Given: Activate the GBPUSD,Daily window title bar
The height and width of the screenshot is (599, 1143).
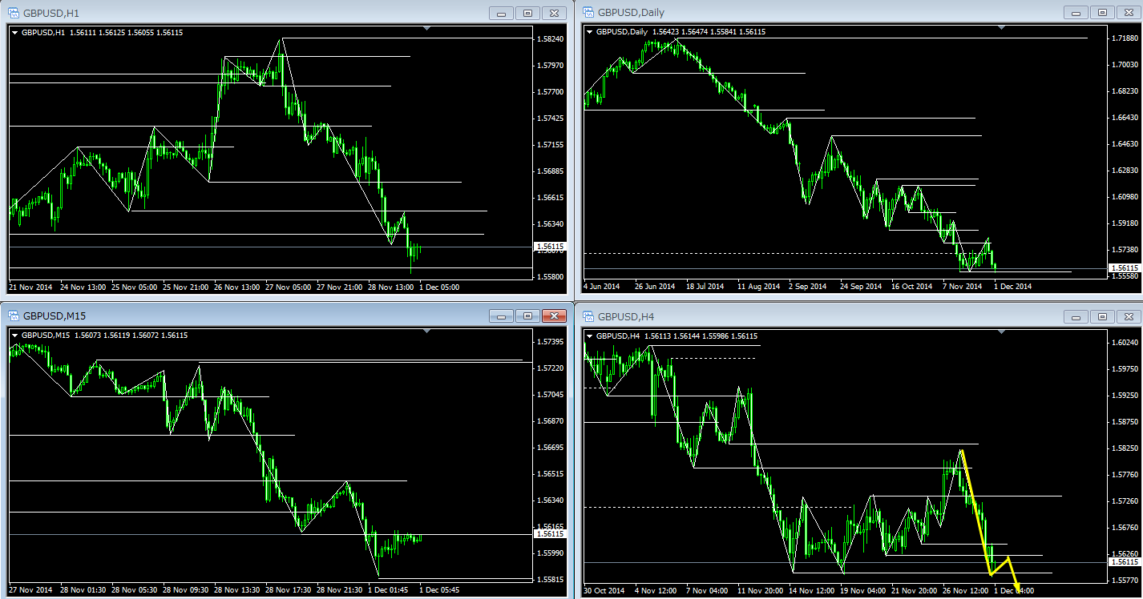Looking at the screenshot, I should (x=802, y=13).
